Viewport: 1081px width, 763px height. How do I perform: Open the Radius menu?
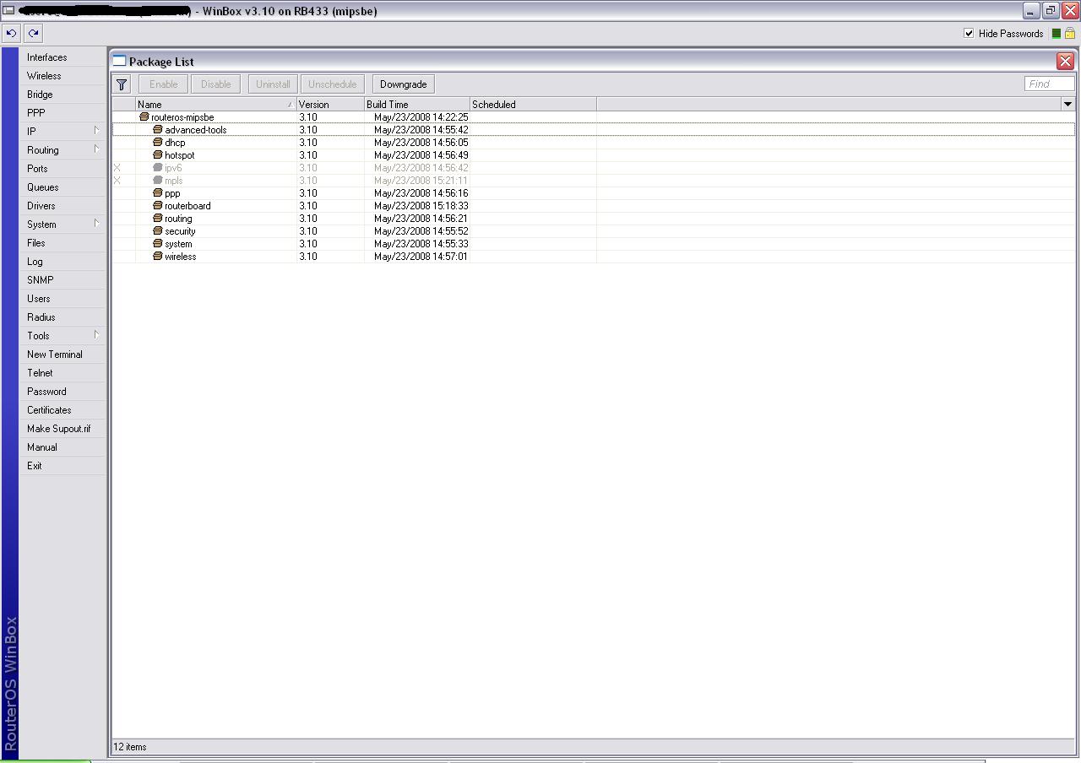tap(62, 317)
